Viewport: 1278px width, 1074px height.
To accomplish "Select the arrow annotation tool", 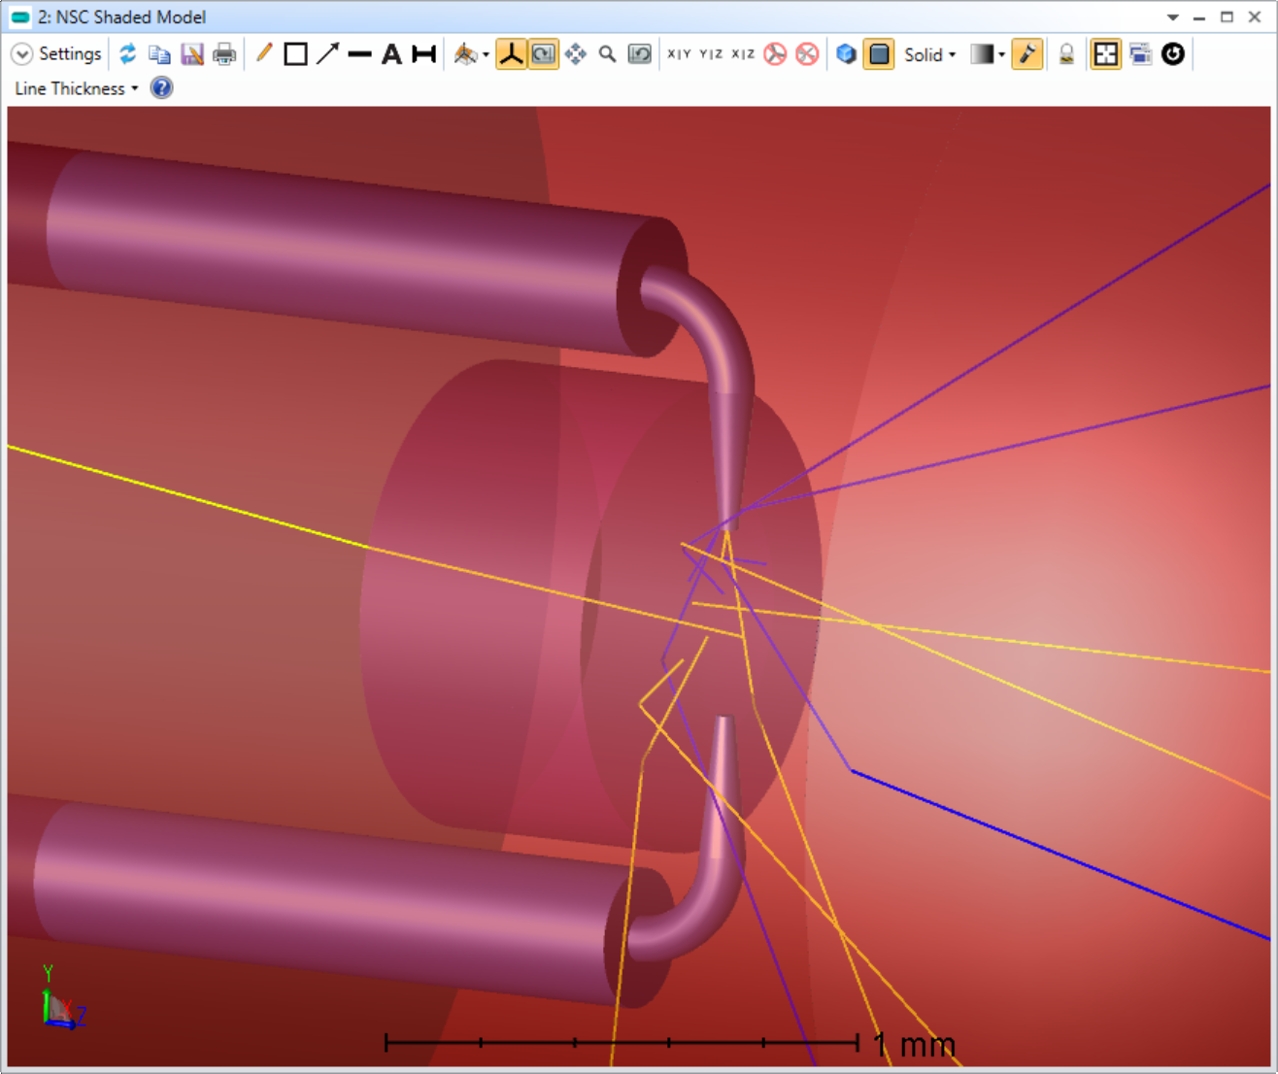I will [x=328, y=54].
